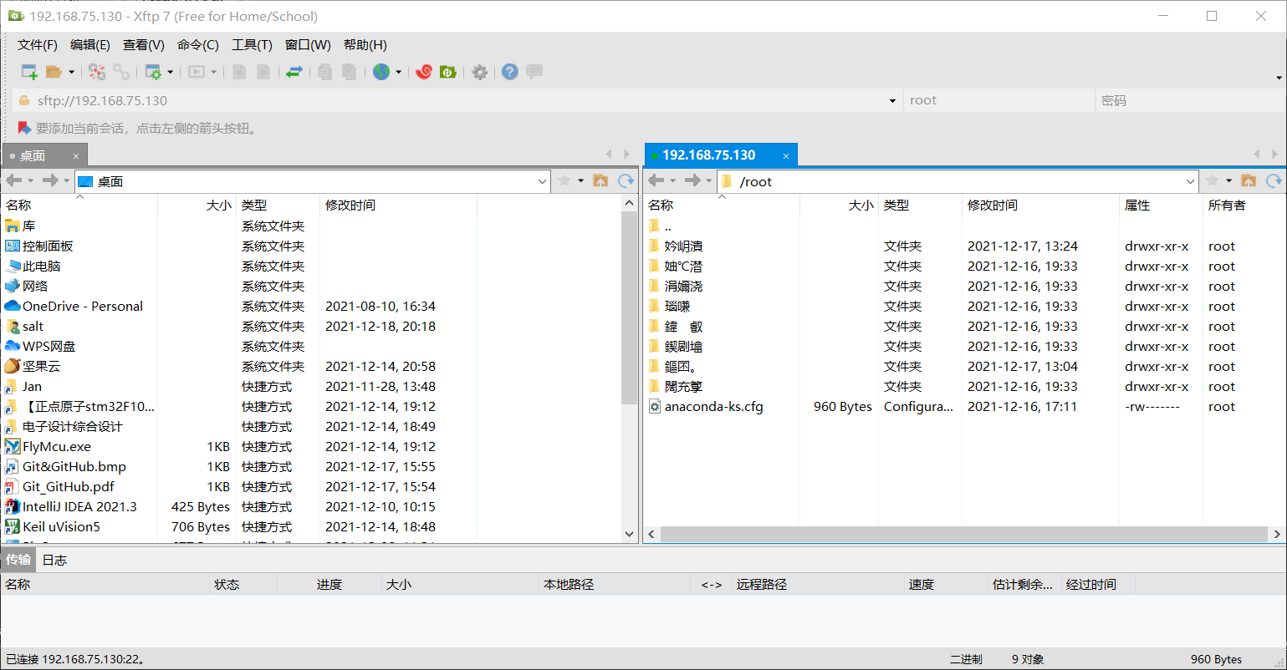Click the root username field
1287x670 pixels.
[x=999, y=100]
